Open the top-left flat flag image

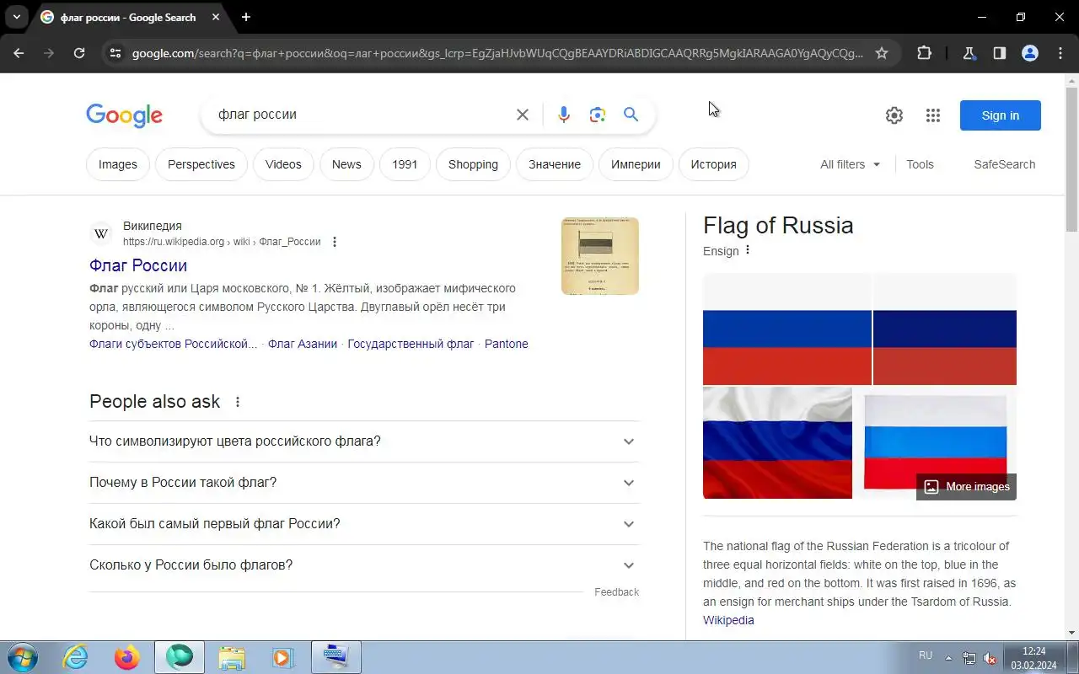(787, 329)
